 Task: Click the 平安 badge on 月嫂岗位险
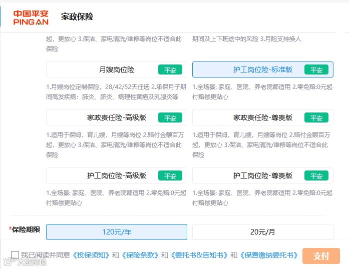[x=170, y=69]
